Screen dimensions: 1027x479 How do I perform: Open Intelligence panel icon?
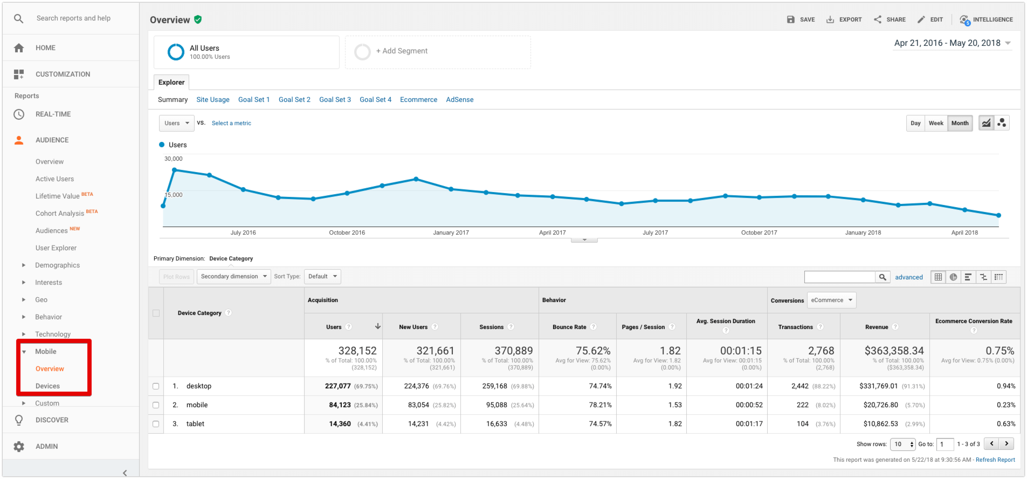click(964, 20)
